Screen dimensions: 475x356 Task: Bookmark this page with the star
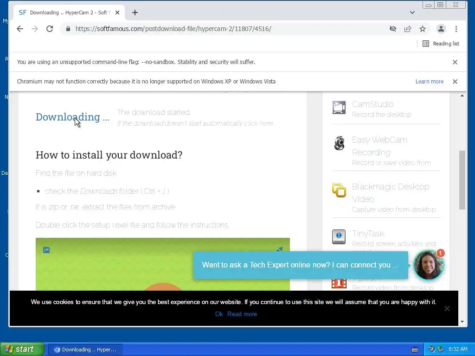click(x=423, y=29)
